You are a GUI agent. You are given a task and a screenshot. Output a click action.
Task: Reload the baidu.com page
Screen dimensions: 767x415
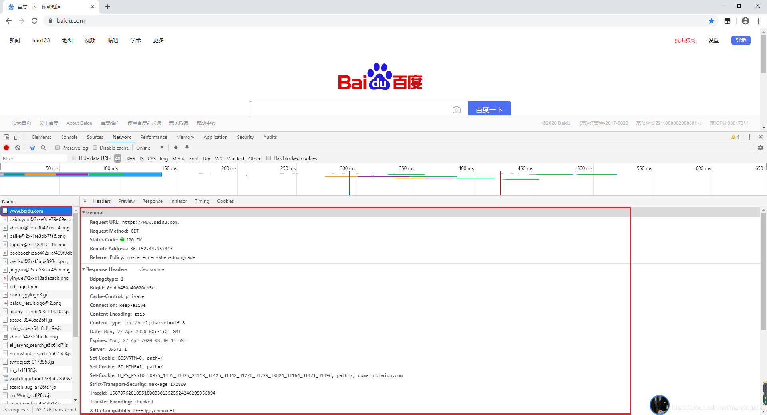(x=34, y=21)
